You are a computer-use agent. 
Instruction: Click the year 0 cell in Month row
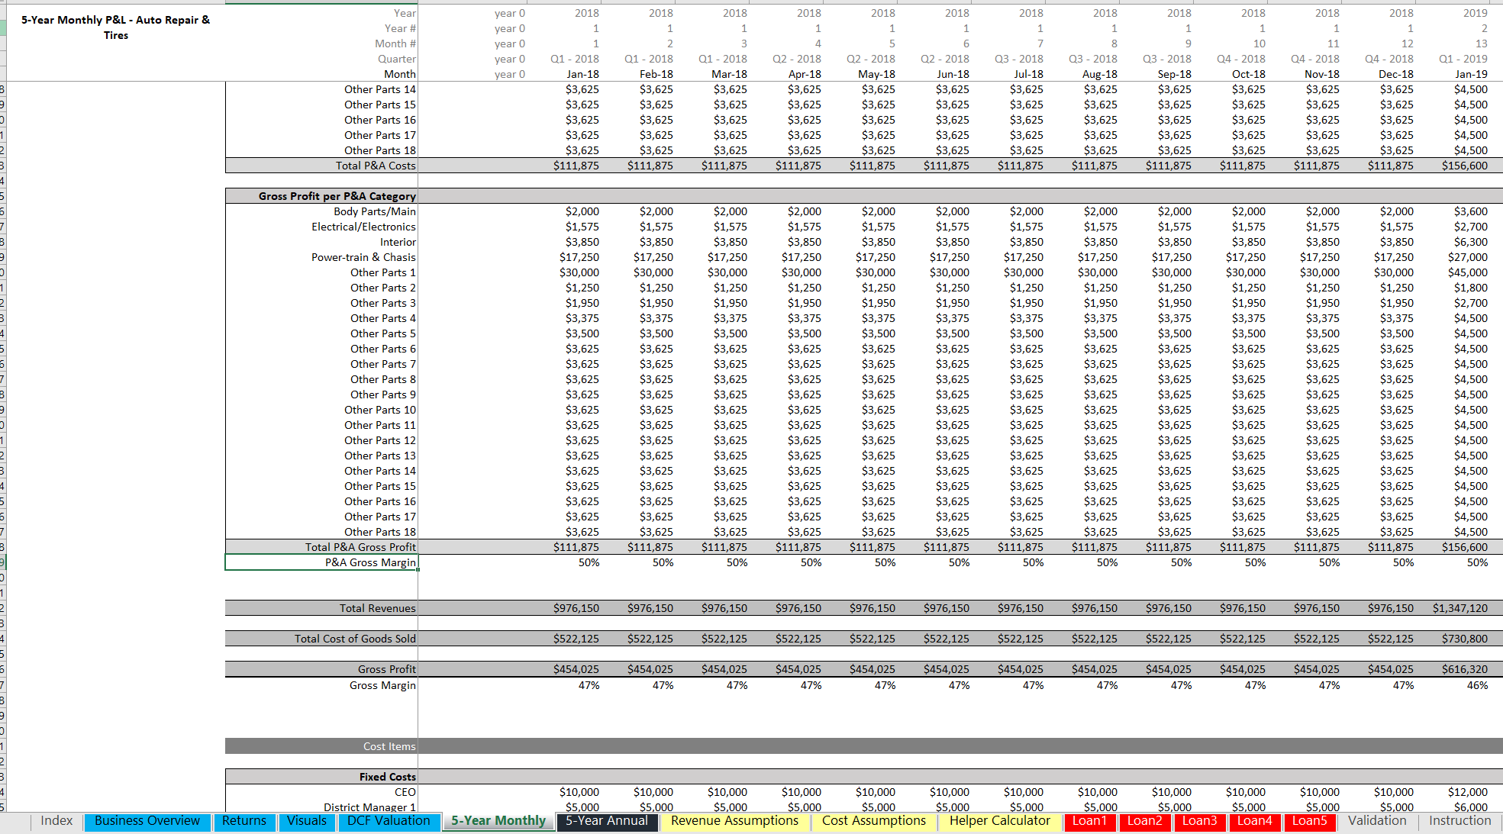coord(510,74)
